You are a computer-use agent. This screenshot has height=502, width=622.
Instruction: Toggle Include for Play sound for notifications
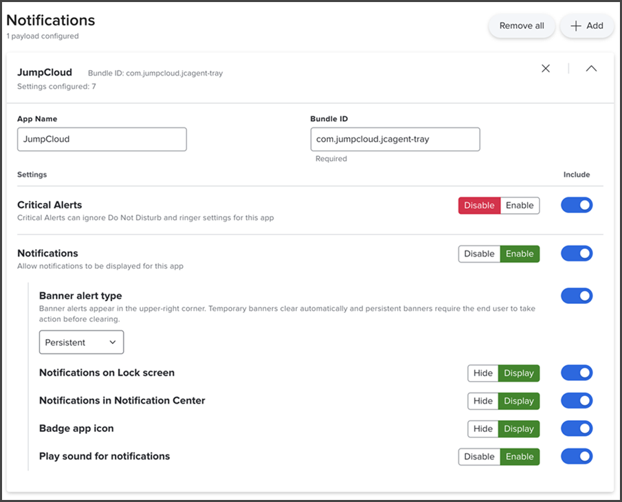577,457
